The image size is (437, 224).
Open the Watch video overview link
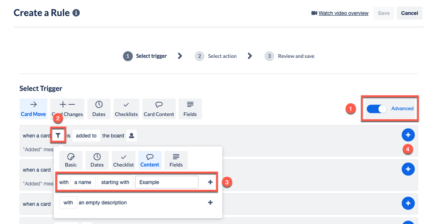[343, 13]
